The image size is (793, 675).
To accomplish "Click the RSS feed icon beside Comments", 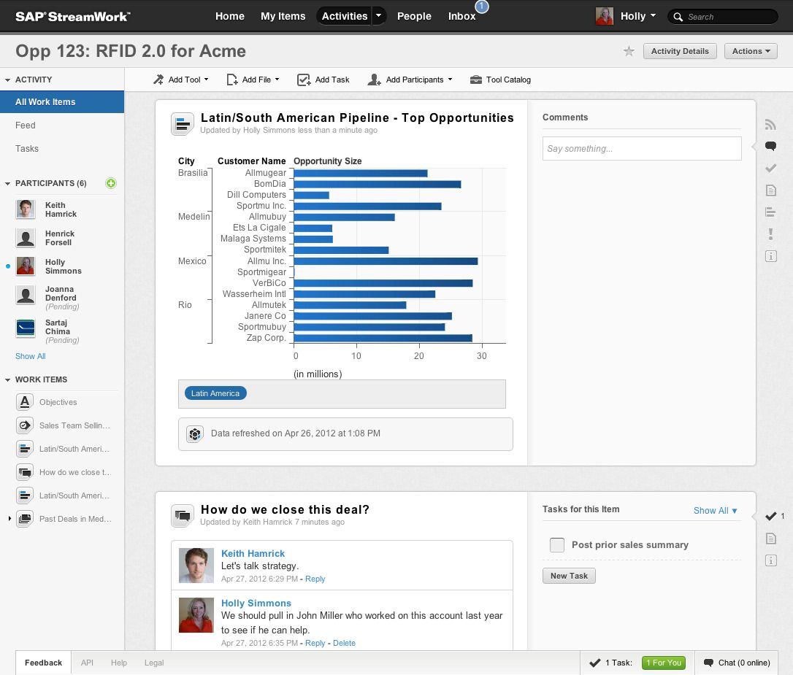I will click(770, 124).
